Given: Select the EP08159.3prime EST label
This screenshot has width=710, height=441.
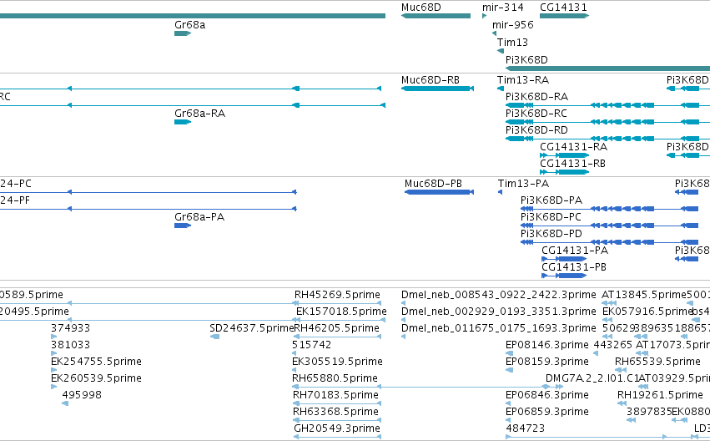Looking at the screenshot, I should click(547, 362).
